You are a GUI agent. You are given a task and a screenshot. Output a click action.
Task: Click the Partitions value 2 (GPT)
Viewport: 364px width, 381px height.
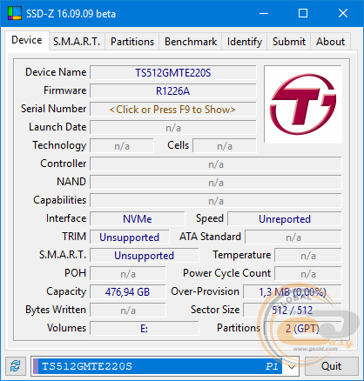coord(302,329)
